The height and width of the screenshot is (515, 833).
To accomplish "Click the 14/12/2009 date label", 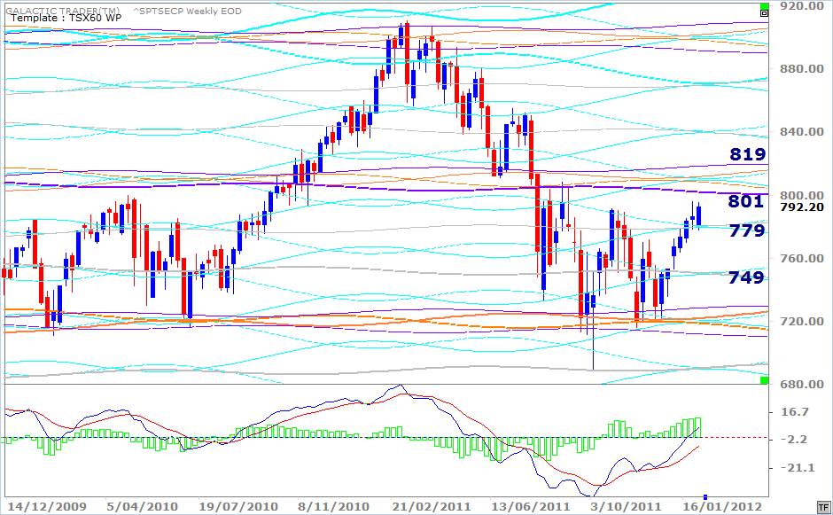I will coord(47,506).
